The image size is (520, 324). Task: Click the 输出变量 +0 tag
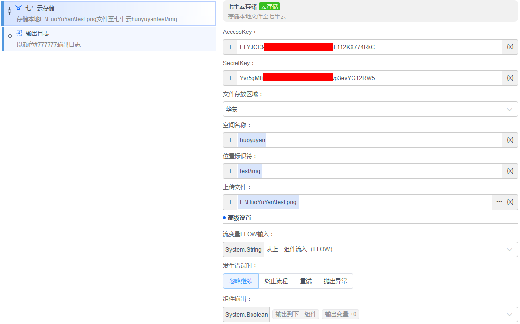point(341,314)
